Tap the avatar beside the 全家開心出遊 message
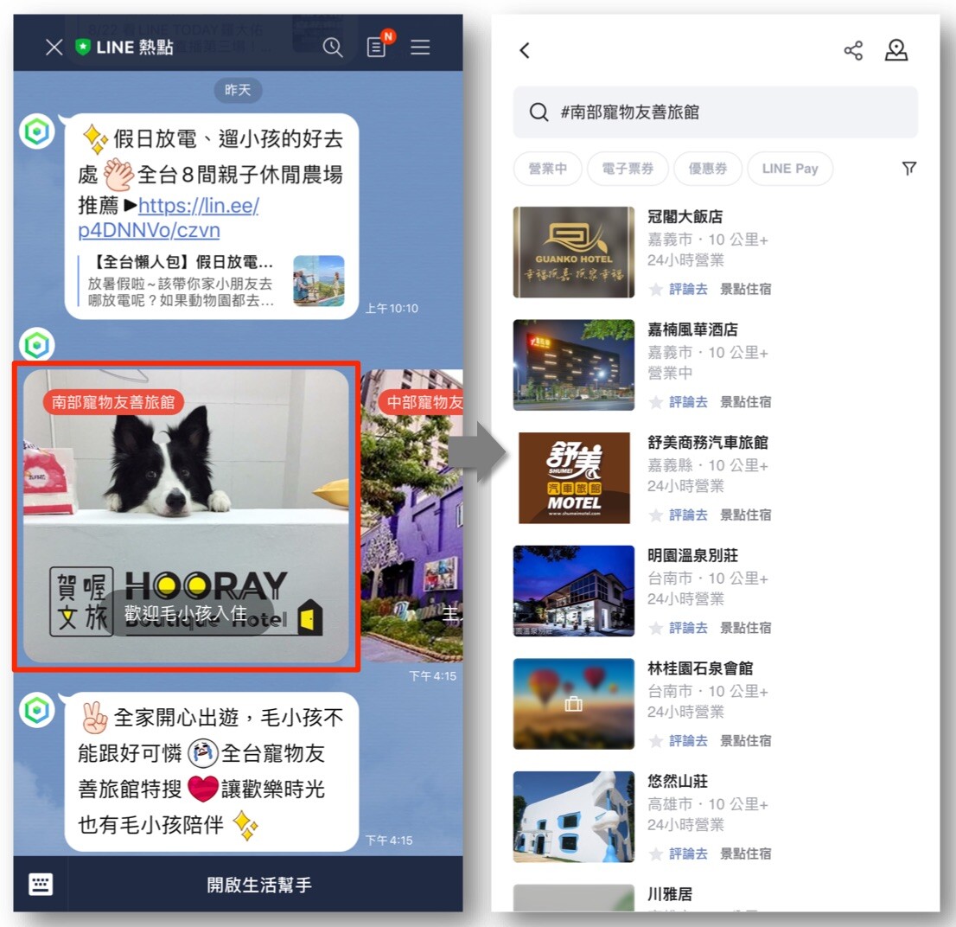Screen dimensions: 956x927 point(37,710)
